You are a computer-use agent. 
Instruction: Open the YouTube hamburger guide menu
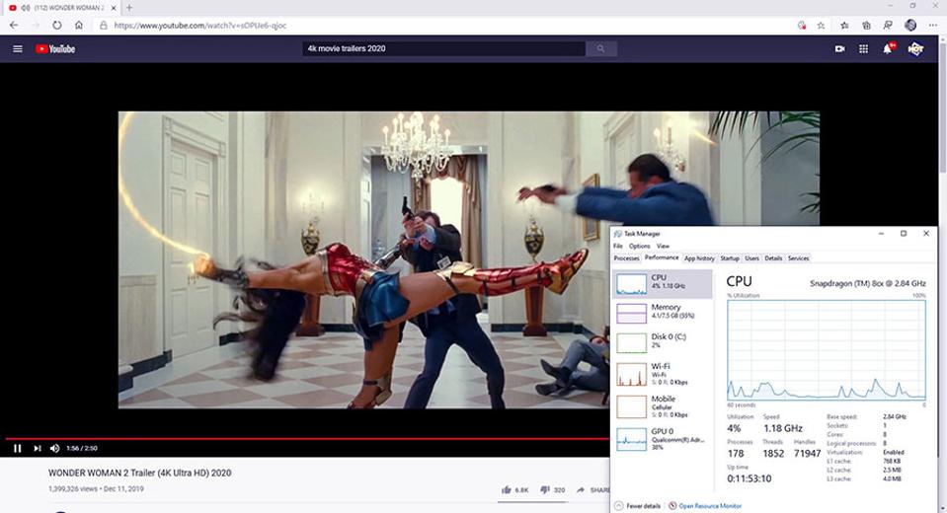point(18,48)
